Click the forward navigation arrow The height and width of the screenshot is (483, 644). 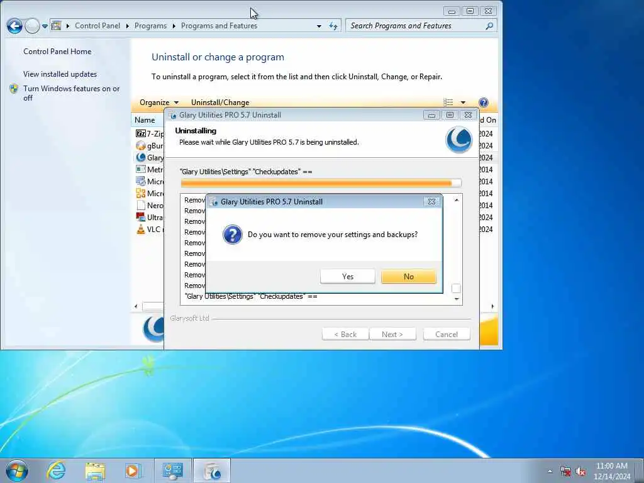[x=32, y=26]
